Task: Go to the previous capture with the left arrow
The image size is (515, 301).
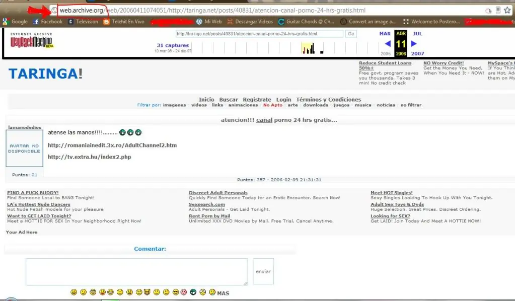Action: click(388, 44)
